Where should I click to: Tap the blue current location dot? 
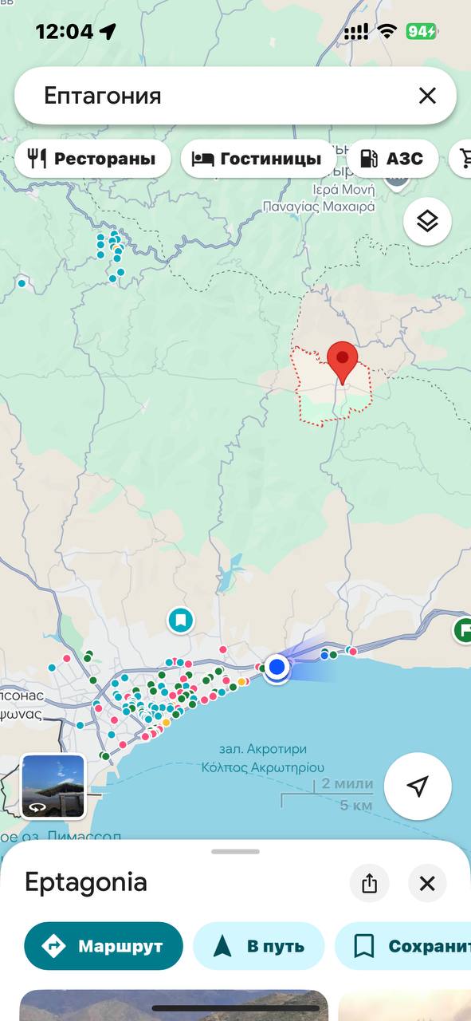pyautogui.click(x=277, y=667)
